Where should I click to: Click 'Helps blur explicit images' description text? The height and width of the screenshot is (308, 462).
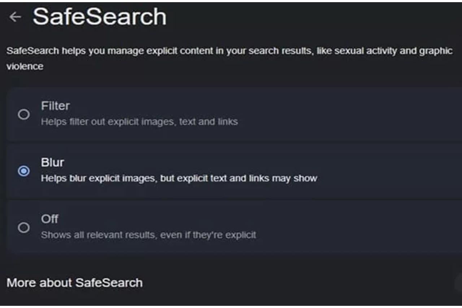point(179,179)
